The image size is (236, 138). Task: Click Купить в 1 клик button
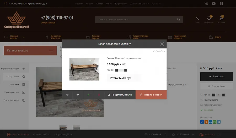[x=217, y=86]
